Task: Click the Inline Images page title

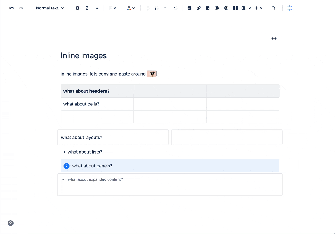Action: click(84, 55)
